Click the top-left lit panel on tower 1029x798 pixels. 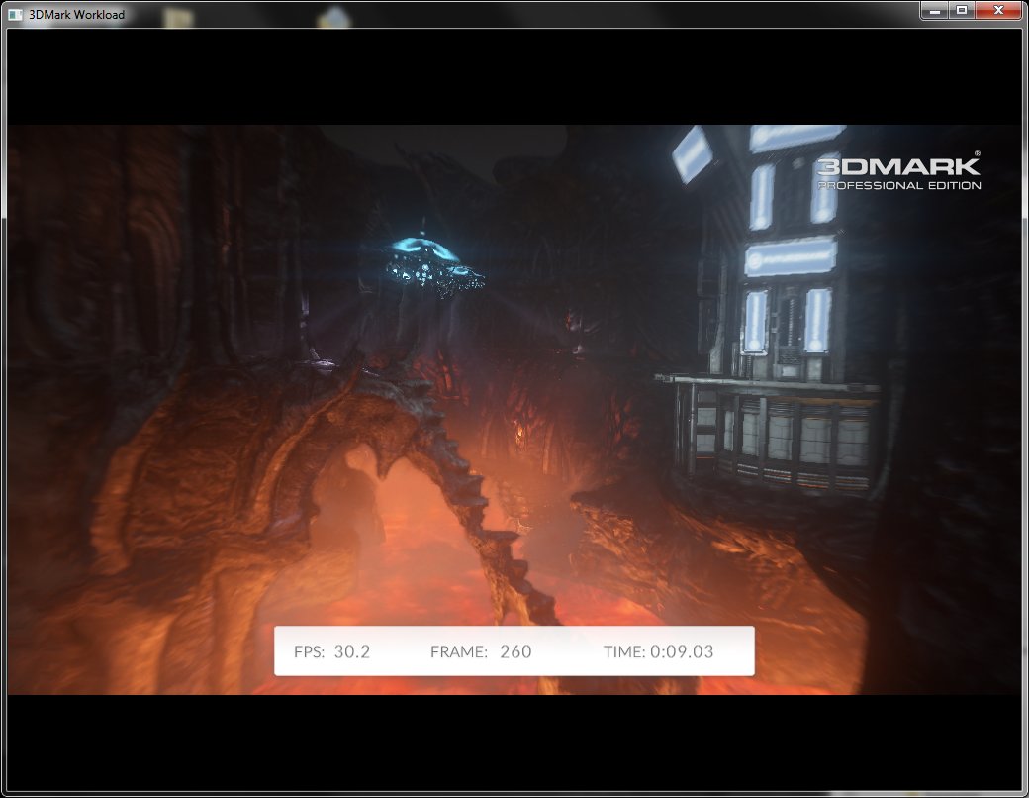692,152
